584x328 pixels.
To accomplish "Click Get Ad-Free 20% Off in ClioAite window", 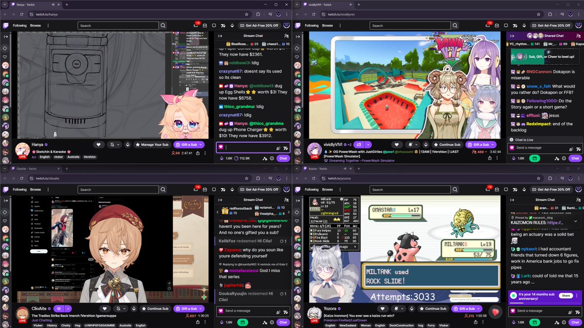I will click(x=259, y=190).
